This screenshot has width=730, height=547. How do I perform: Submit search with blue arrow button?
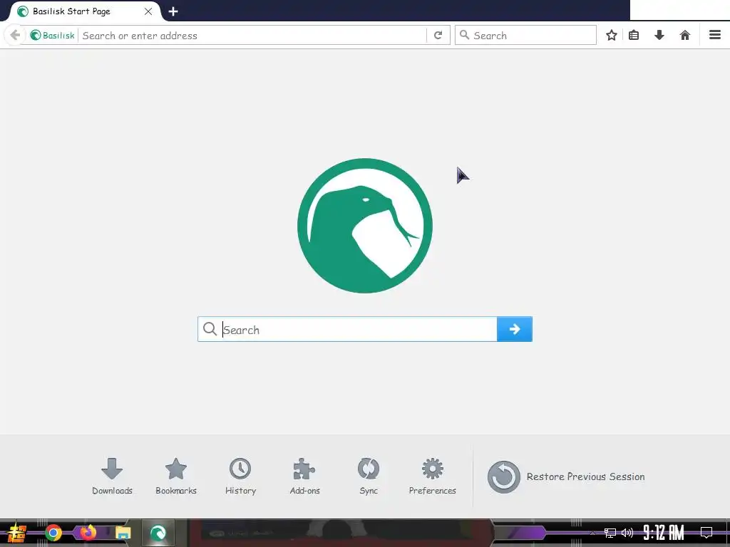[x=515, y=329]
